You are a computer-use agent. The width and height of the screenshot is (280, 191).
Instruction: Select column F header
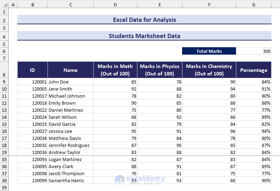(x=209, y=5)
